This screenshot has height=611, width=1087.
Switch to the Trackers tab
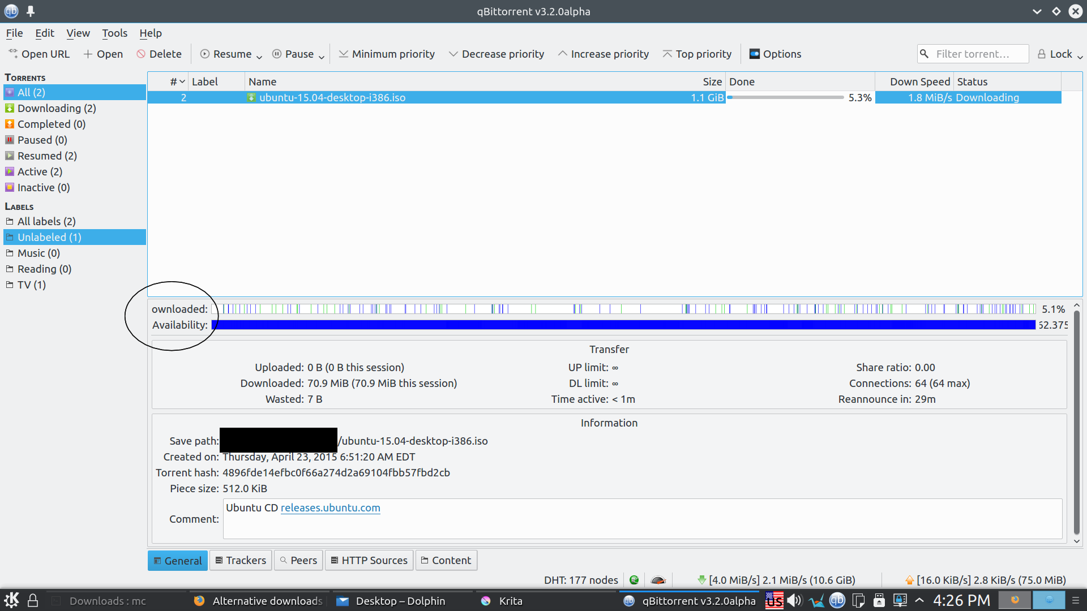[241, 560]
